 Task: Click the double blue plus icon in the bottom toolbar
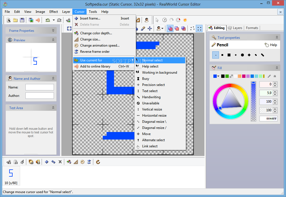(53, 162)
